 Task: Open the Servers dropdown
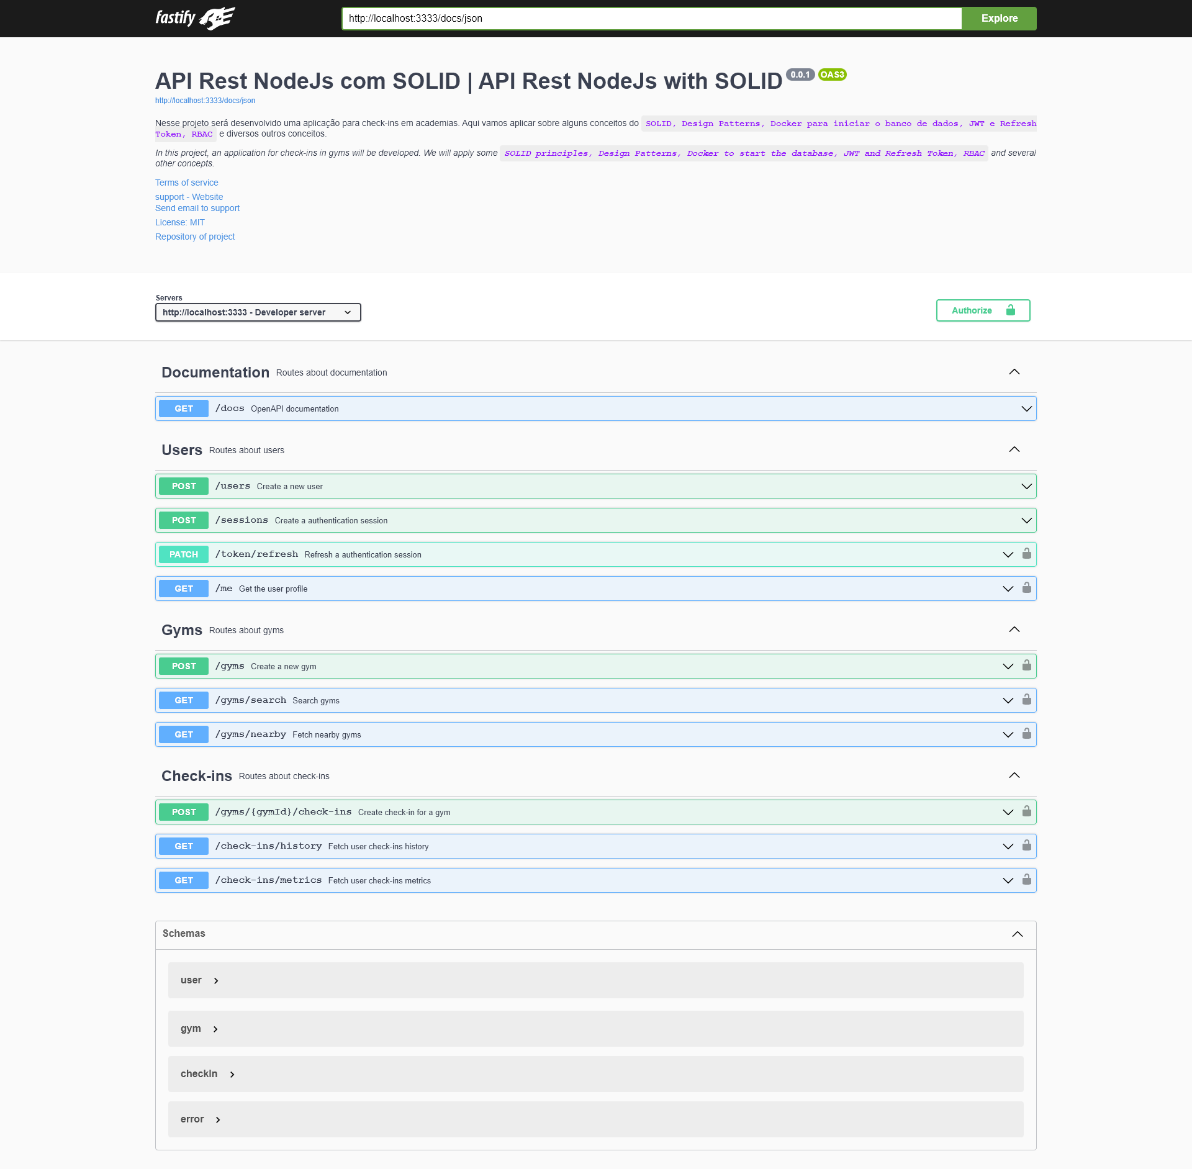point(258,312)
